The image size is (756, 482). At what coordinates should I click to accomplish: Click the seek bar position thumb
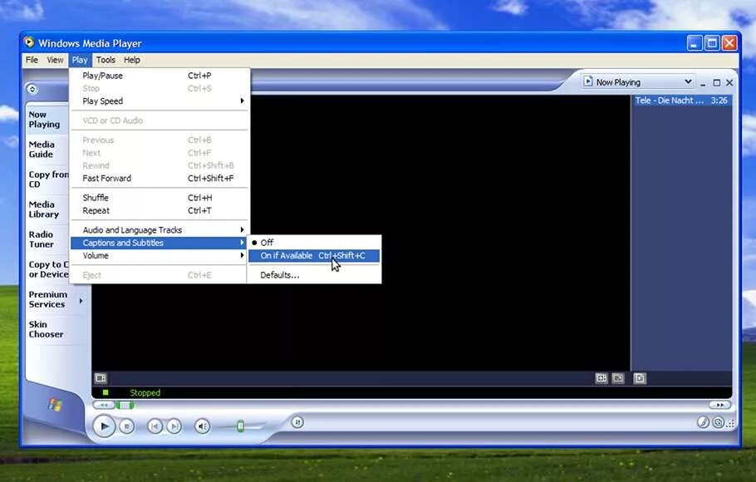[x=125, y=406]
